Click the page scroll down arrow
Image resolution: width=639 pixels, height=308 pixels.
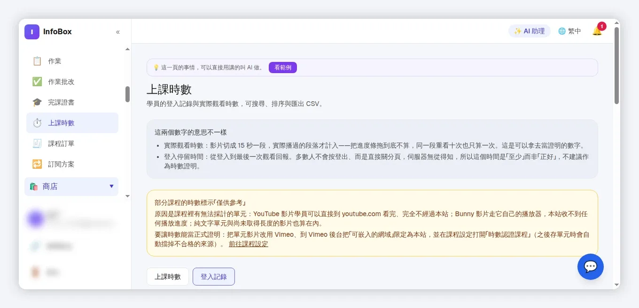click(x=617, y=285)
